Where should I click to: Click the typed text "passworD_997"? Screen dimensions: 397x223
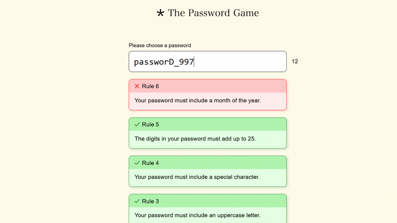(x=164, y=62)
